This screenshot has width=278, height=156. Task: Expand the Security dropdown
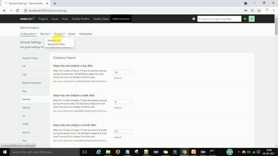tap(45, 34)
